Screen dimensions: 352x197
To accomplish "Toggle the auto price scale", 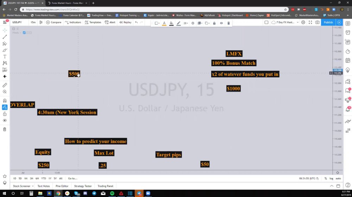I will coord(338,178).
